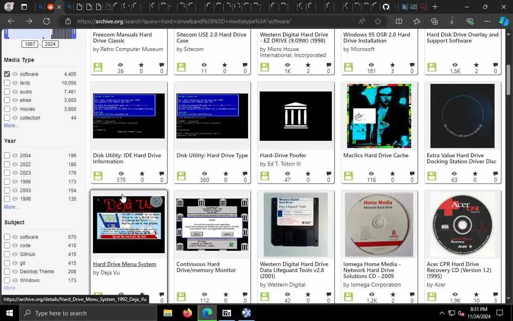Click the page vertical scrollbar
The height and width of the screenshot is (321, 513).
[x=509, y=80]
